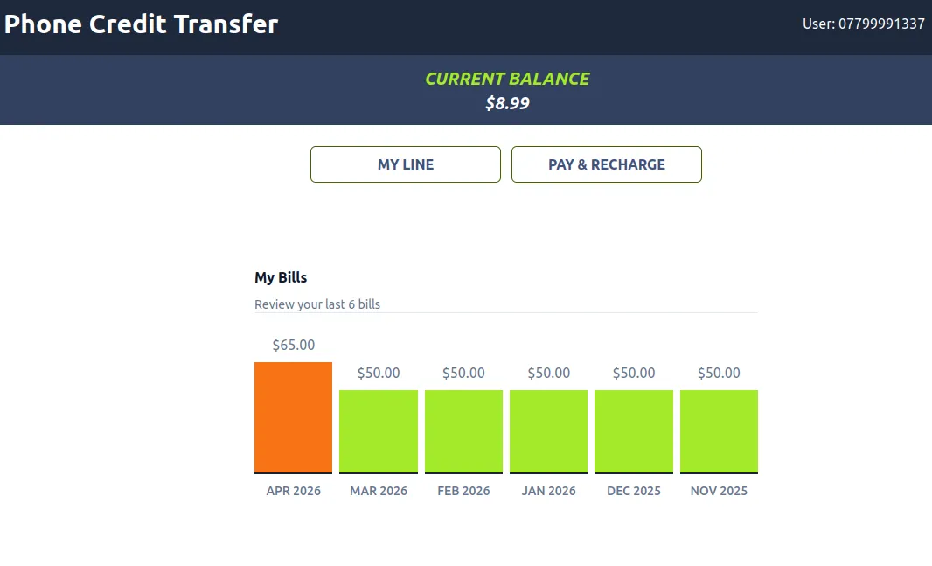Screen dimensions: 932x566
Task: Switch to PAY & RECHARGE tab
Action: point(607,164)
